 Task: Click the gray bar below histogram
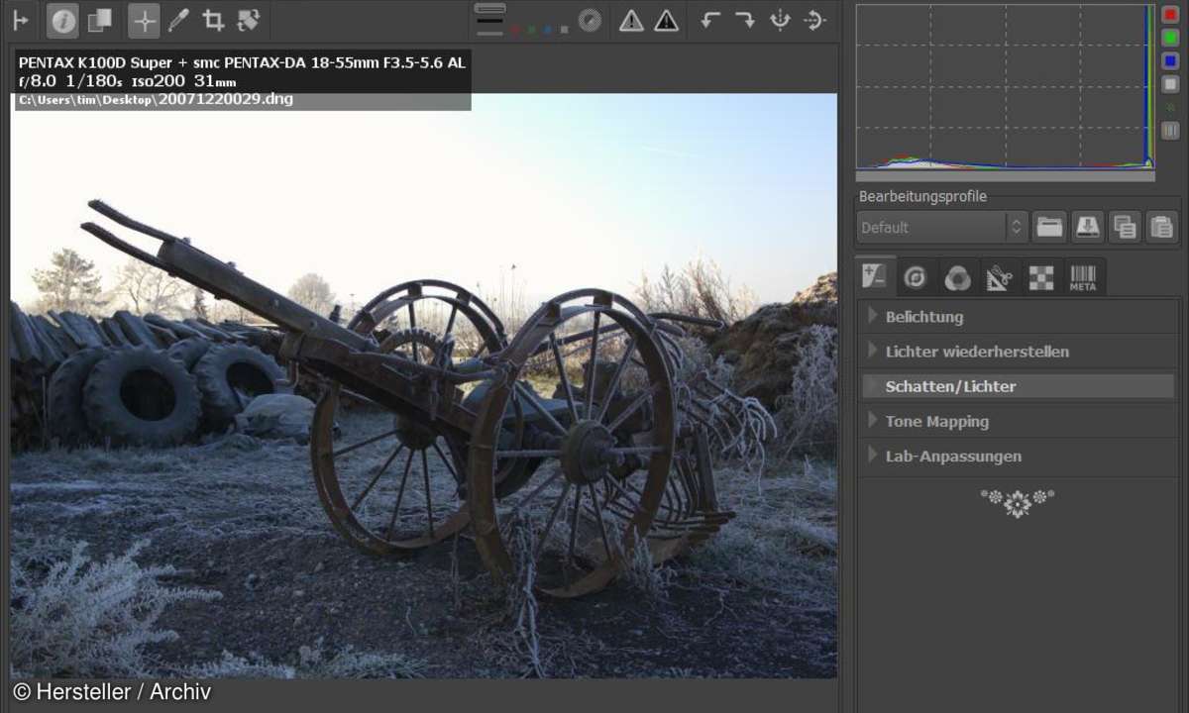point(1006,176)
